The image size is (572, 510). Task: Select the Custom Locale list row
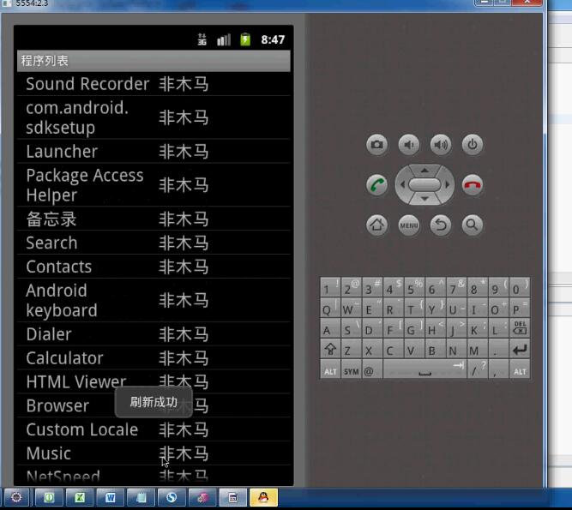(154, 429)
